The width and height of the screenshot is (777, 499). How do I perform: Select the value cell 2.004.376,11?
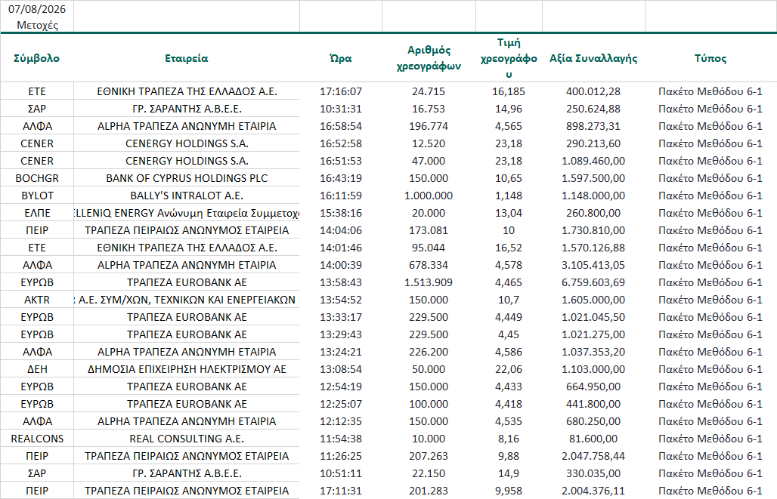point(593,491)
